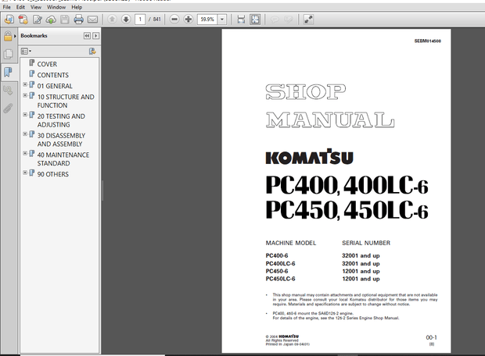The width and height of the screenshot is (485, 356).
Task: Expand the 40 MAINTENANCE STANDARD bookmark
Action: (25, 153)
